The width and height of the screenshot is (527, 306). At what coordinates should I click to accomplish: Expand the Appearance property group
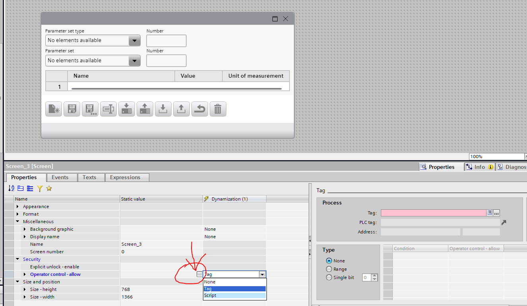(17, 207)
